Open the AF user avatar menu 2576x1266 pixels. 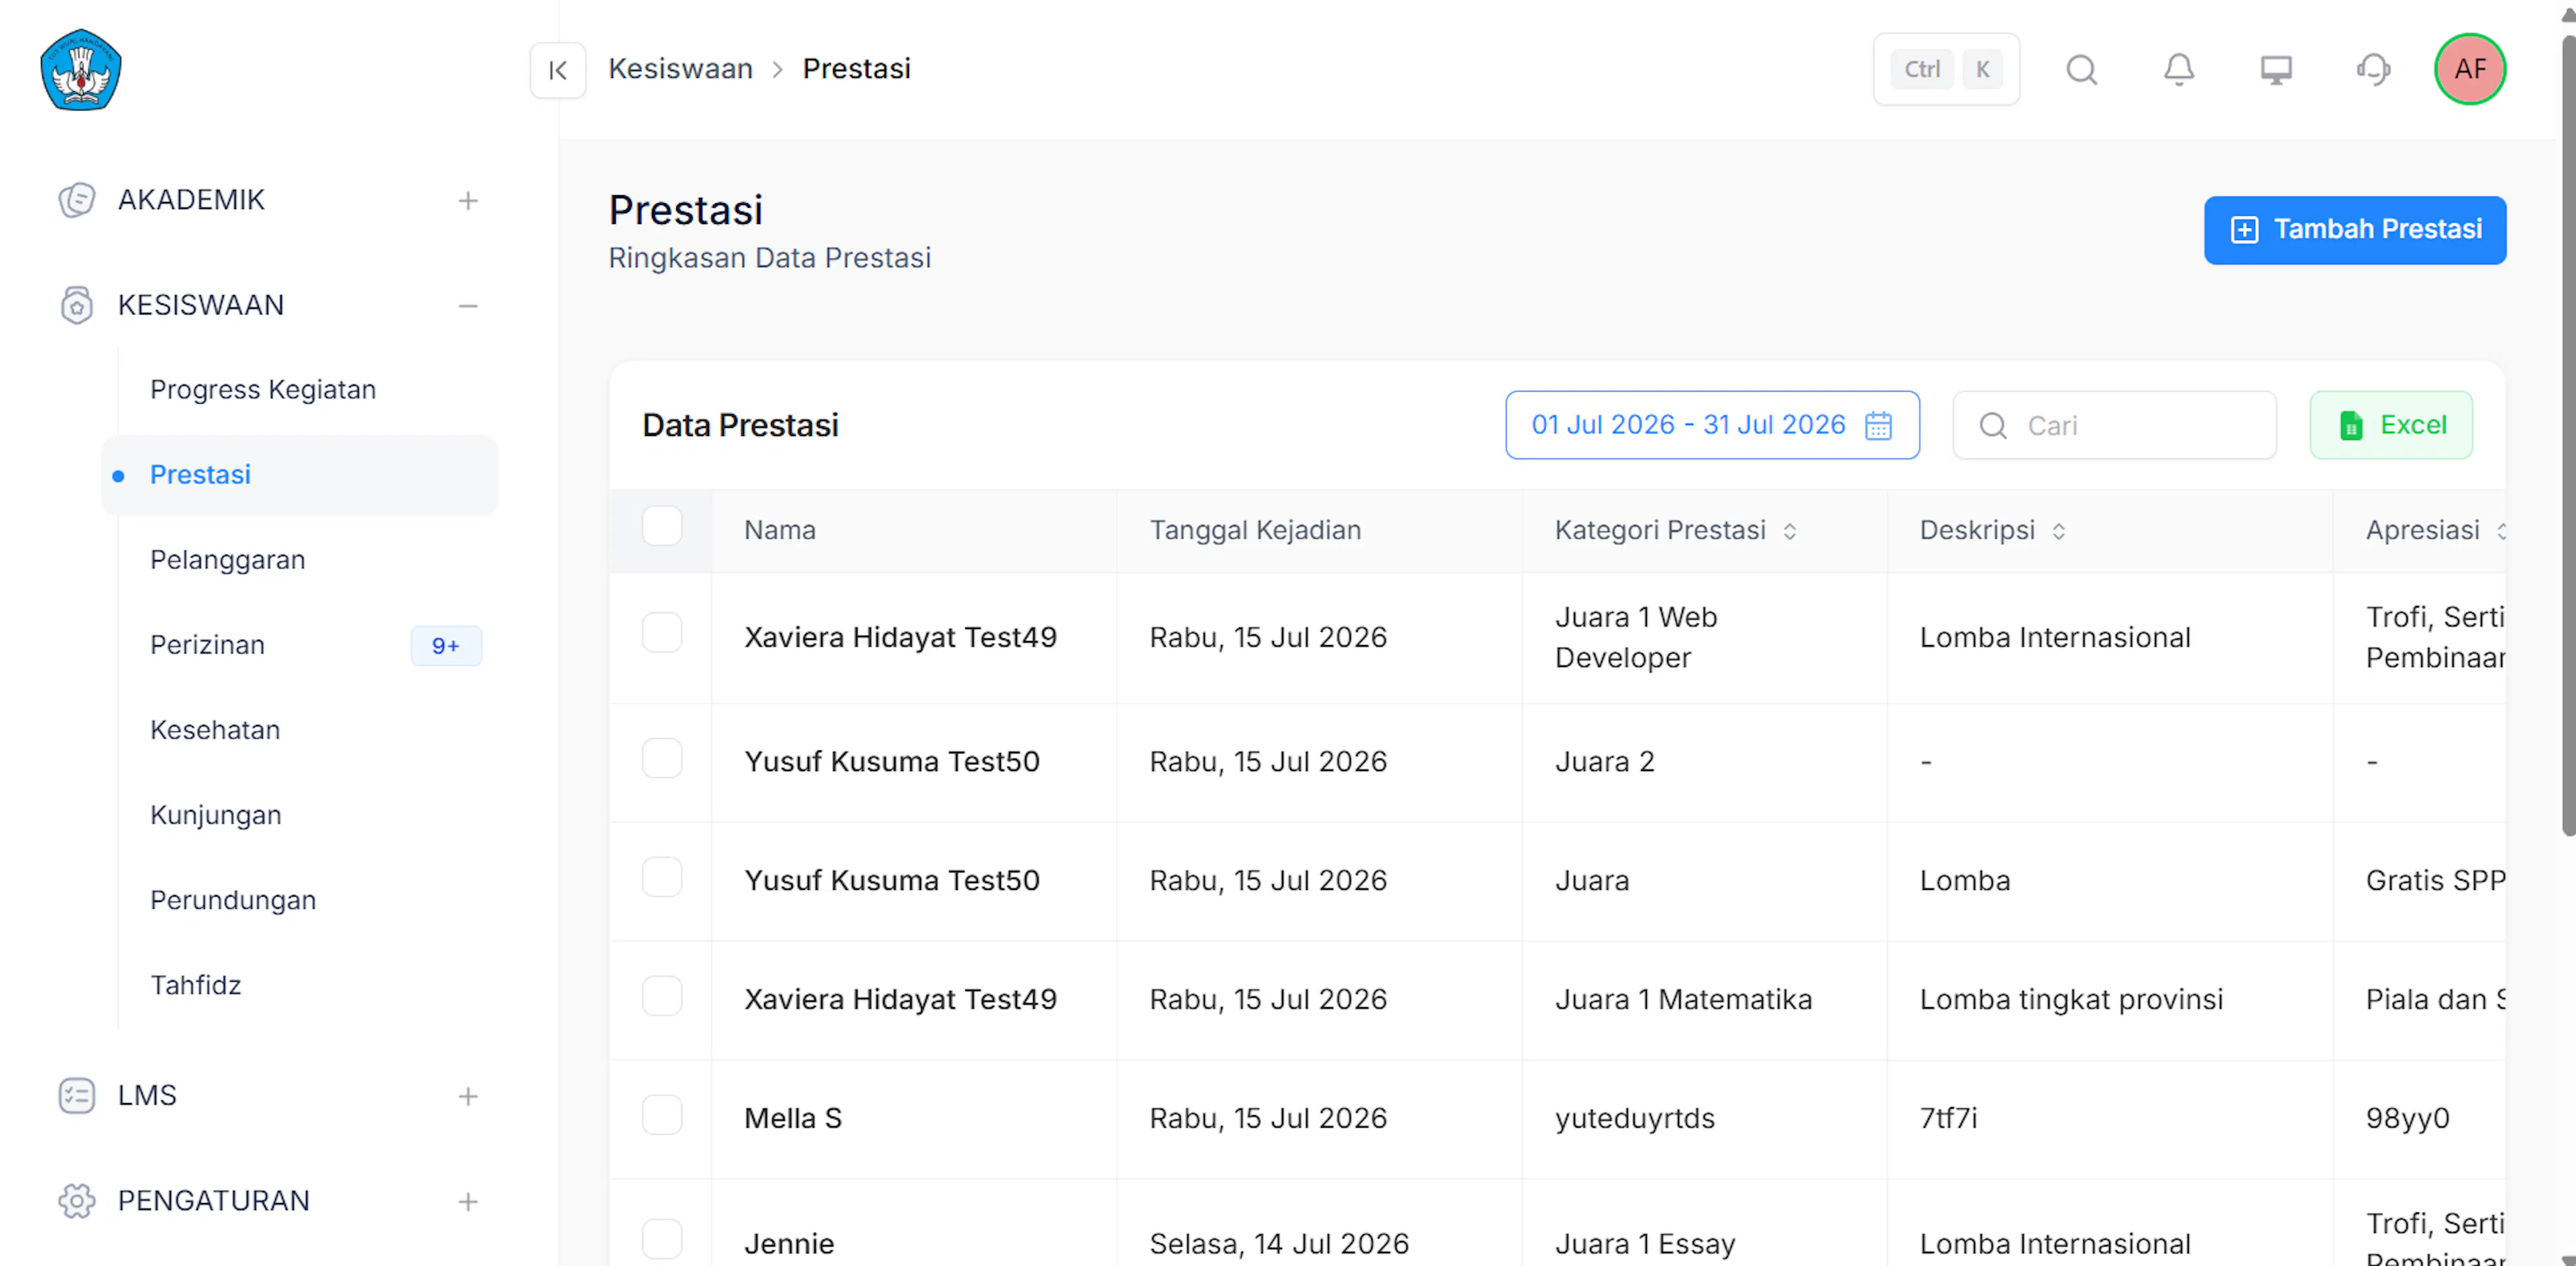pyautogui.click(x=2470, y=69)
